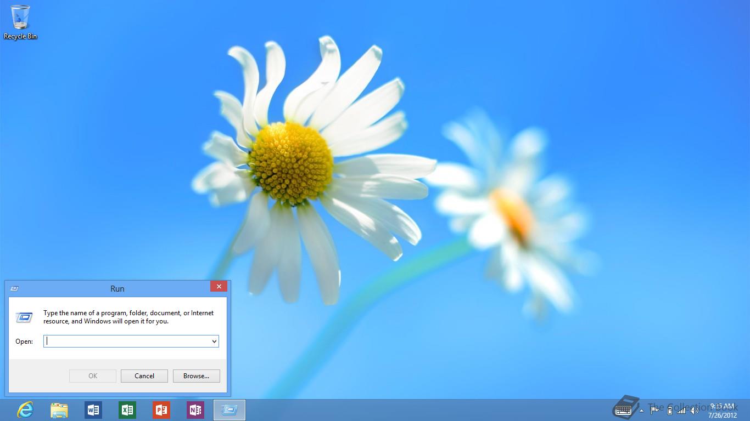
Task: Show hidden tray icons arrow
Action: (x=642, y=410)
